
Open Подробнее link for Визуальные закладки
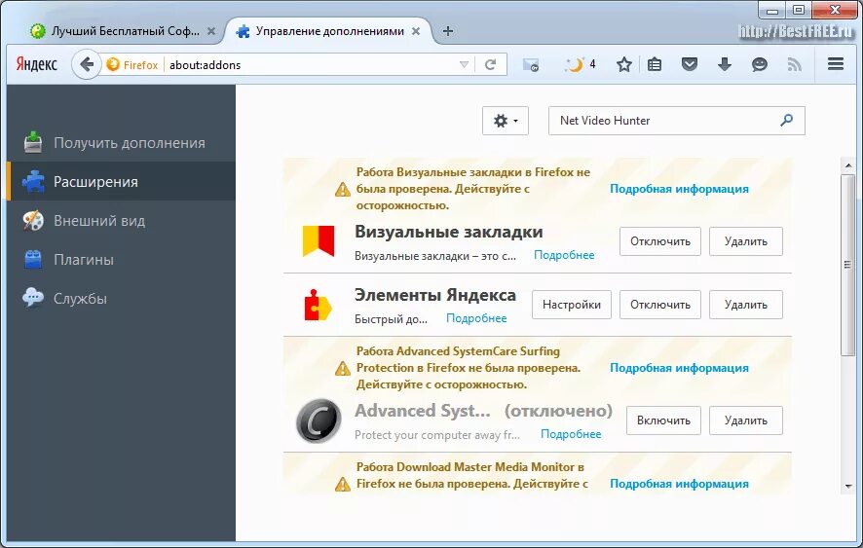pos(564,255)
